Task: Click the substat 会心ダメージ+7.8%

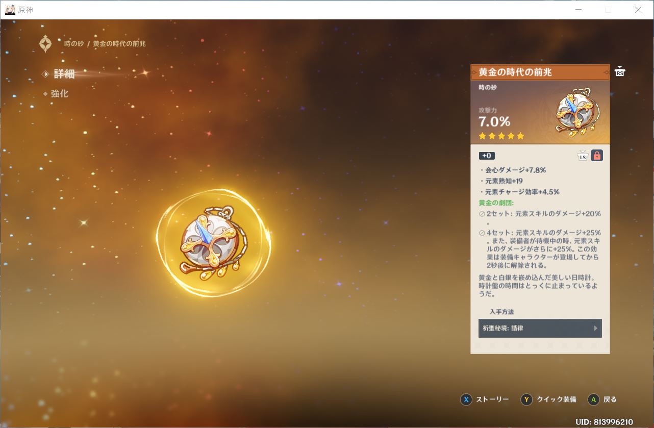Action: 515,170
